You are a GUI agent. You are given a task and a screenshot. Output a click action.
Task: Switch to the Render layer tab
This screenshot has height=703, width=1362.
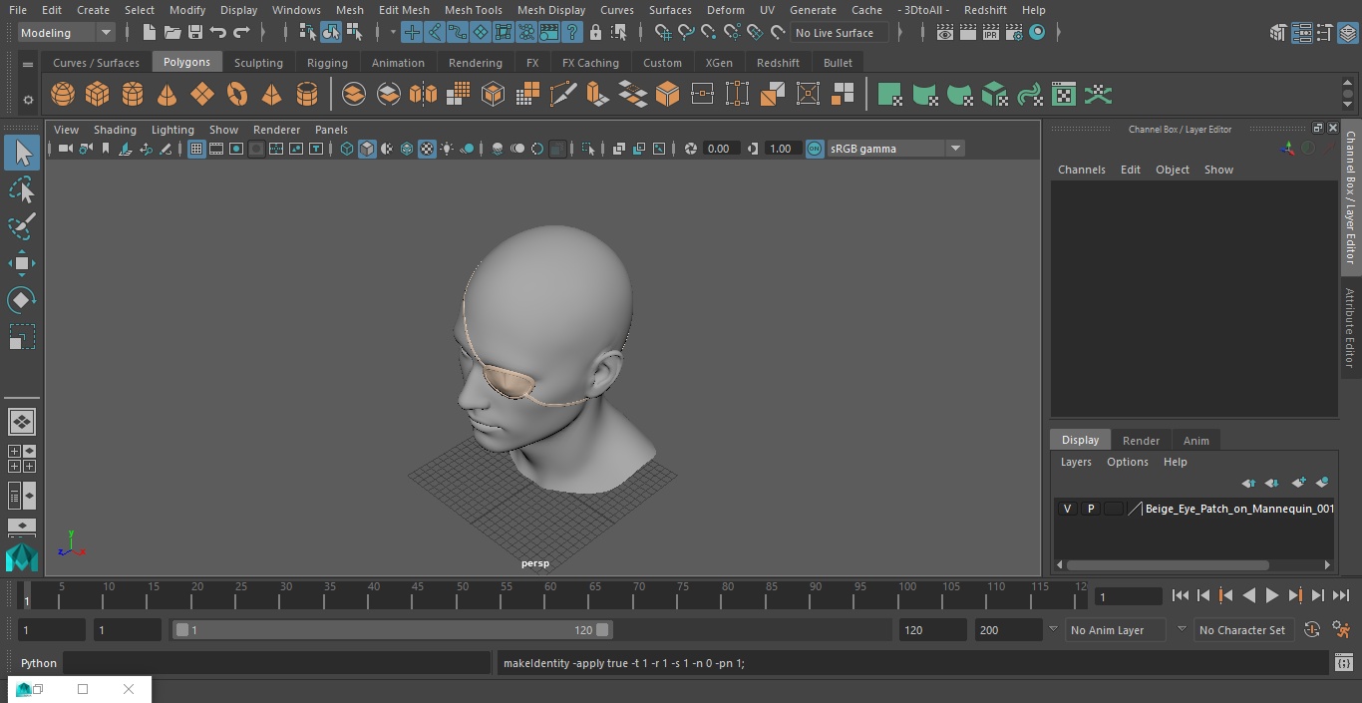pyautogui.click(x=1141, y=441)
